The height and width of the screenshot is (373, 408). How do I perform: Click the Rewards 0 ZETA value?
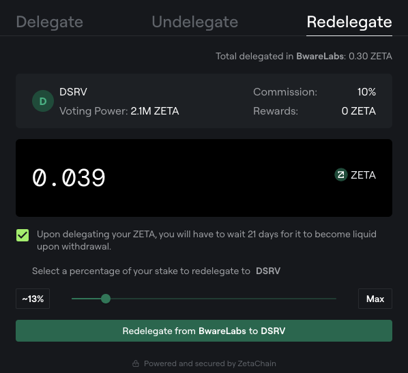click(359, 111)
